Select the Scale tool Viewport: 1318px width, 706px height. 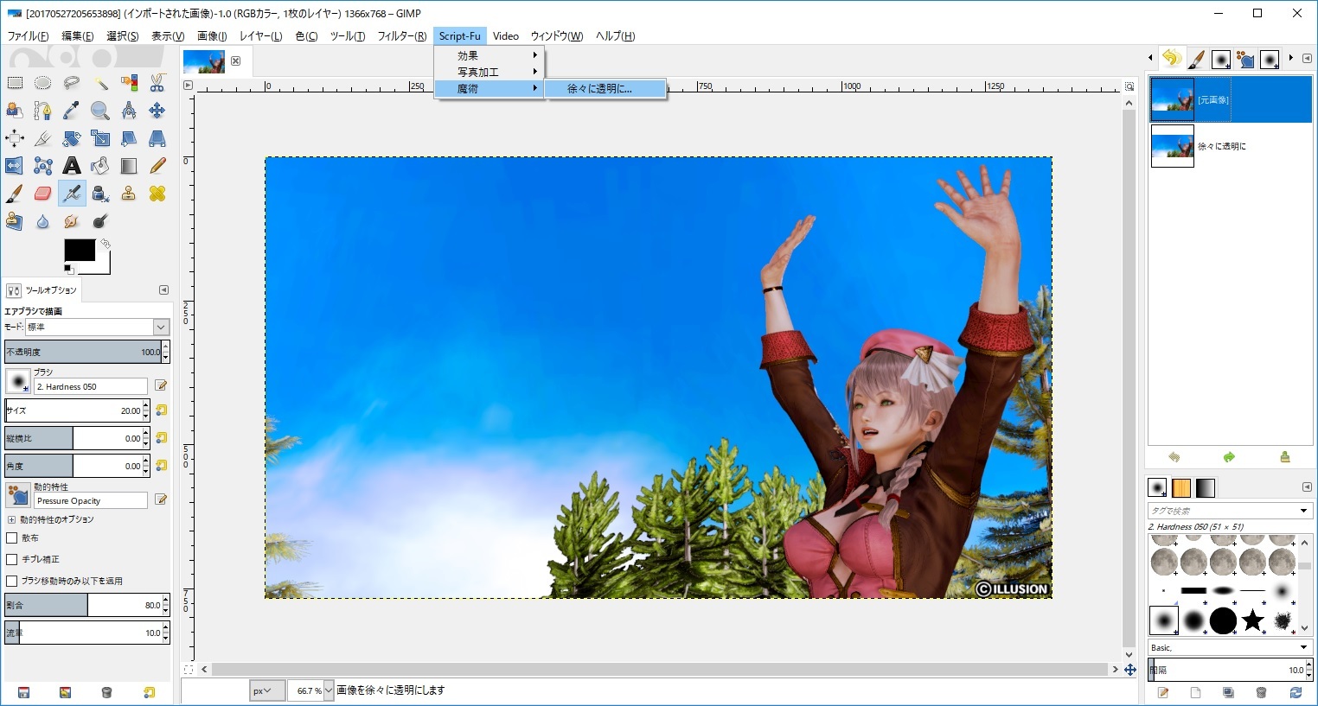[100, 138]
